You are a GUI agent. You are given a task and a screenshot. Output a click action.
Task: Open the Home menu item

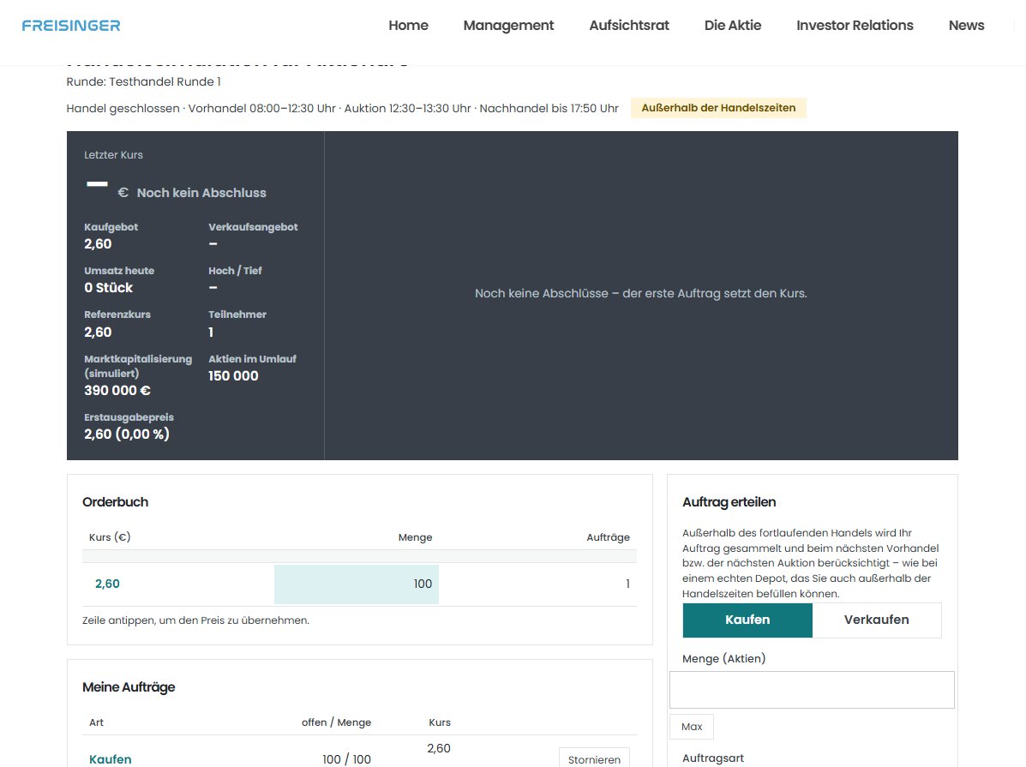[408, 26]
